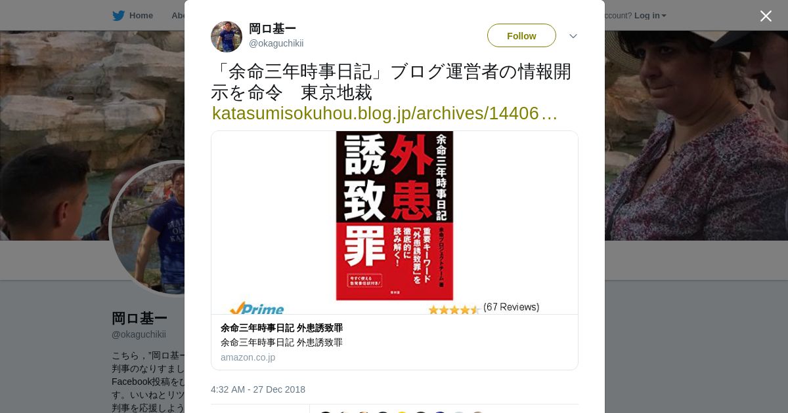The image size is (788, 413).
Task: Select the Home menu item
Action: pyautogui.click(x=141, y=16)
